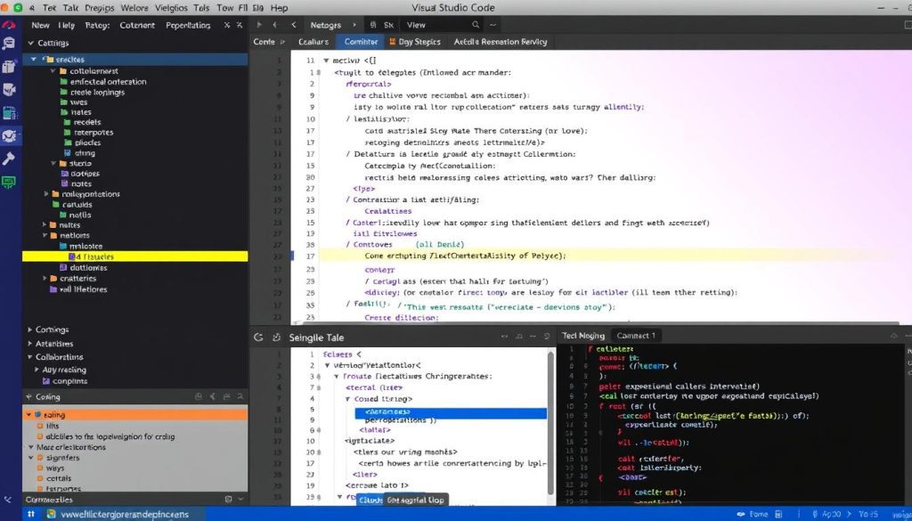Screen dimensions: 912x521
Task: Click the double-chevron collapse icon at bottom left
Action: pos(8,500)
